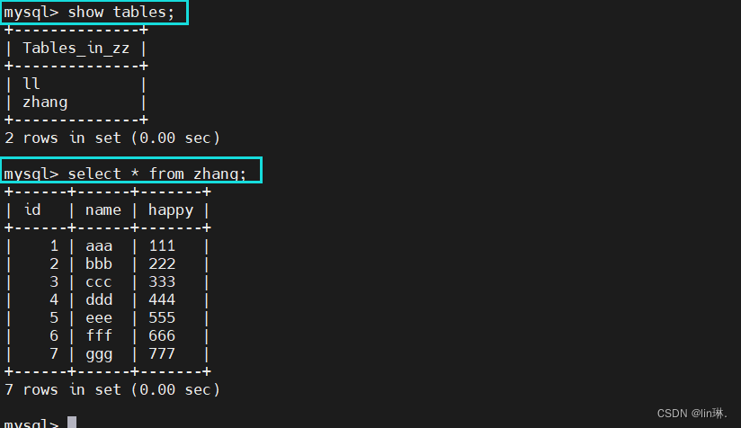This screenshot has height=428, width=741.
Task: Select the 'll' table name
Action: (x=31, y=84)
